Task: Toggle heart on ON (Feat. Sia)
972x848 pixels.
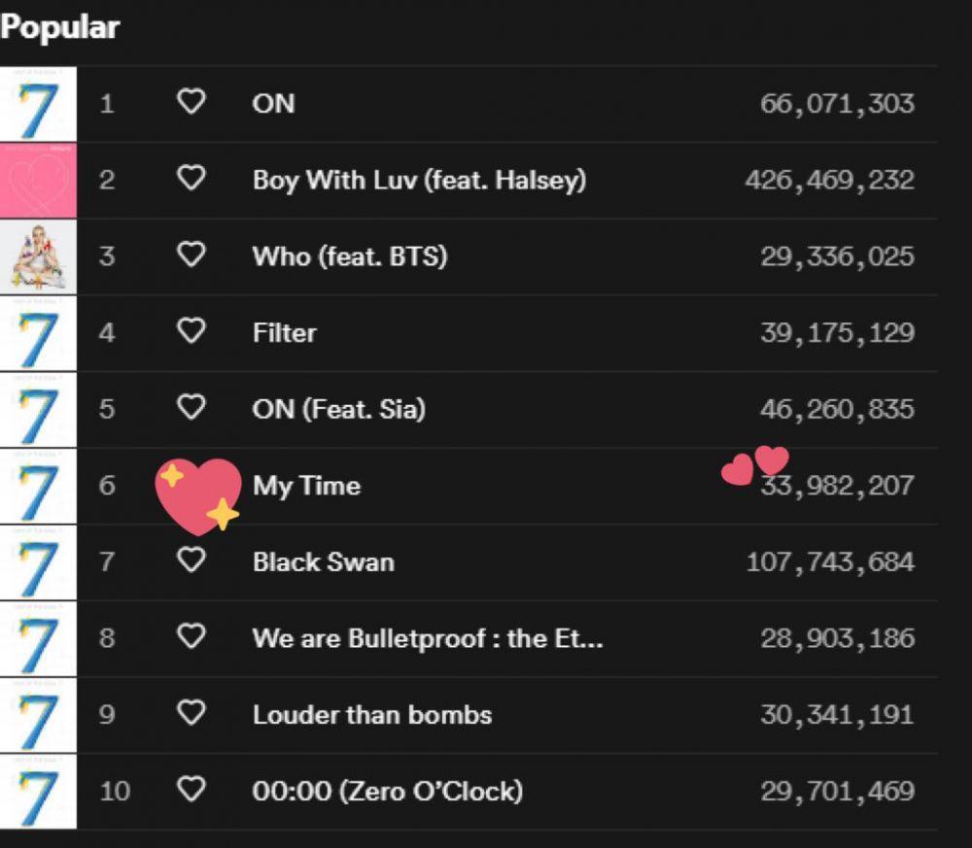Action: click(191, 408)
